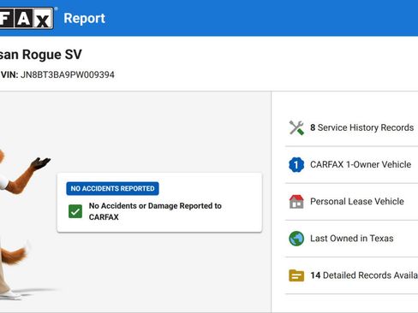Click the red-roof house icon
This screenshot has height=313, width=418.
(296, 202)
